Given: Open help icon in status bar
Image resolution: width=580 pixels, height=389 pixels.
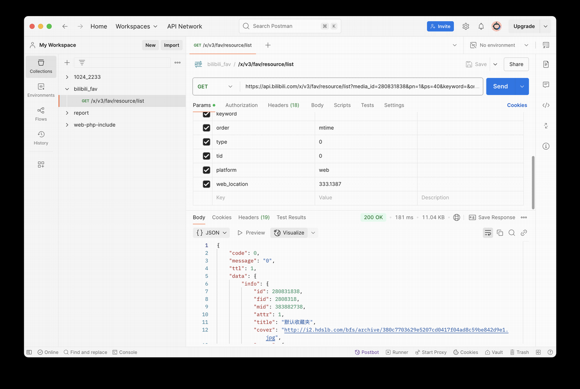Looking at the screenshot, I should coord(550,352).
